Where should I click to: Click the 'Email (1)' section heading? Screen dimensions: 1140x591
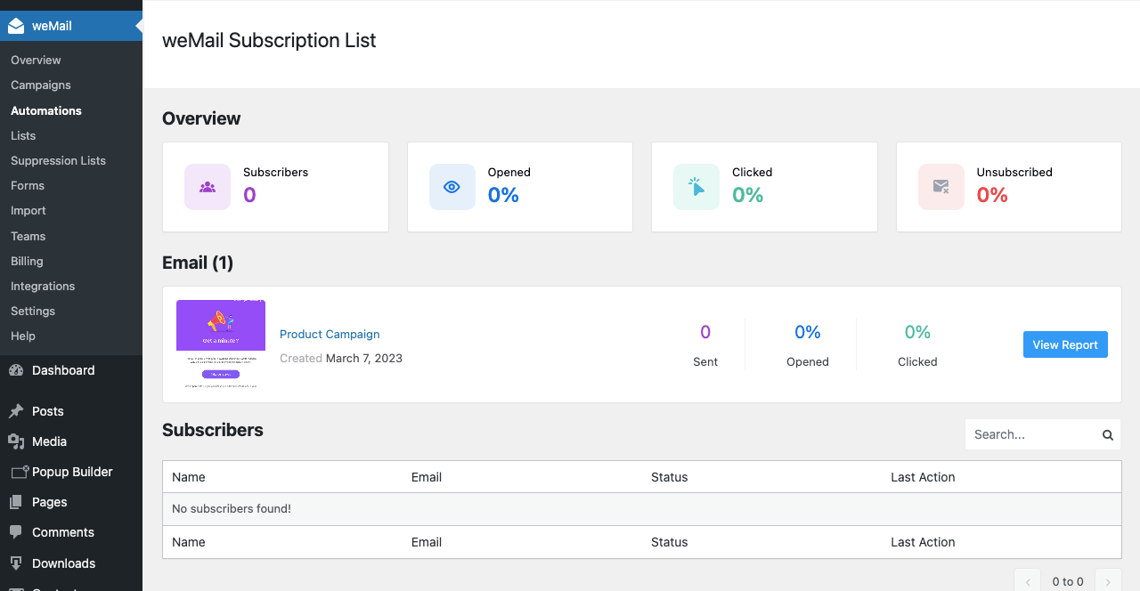[198, 263]
